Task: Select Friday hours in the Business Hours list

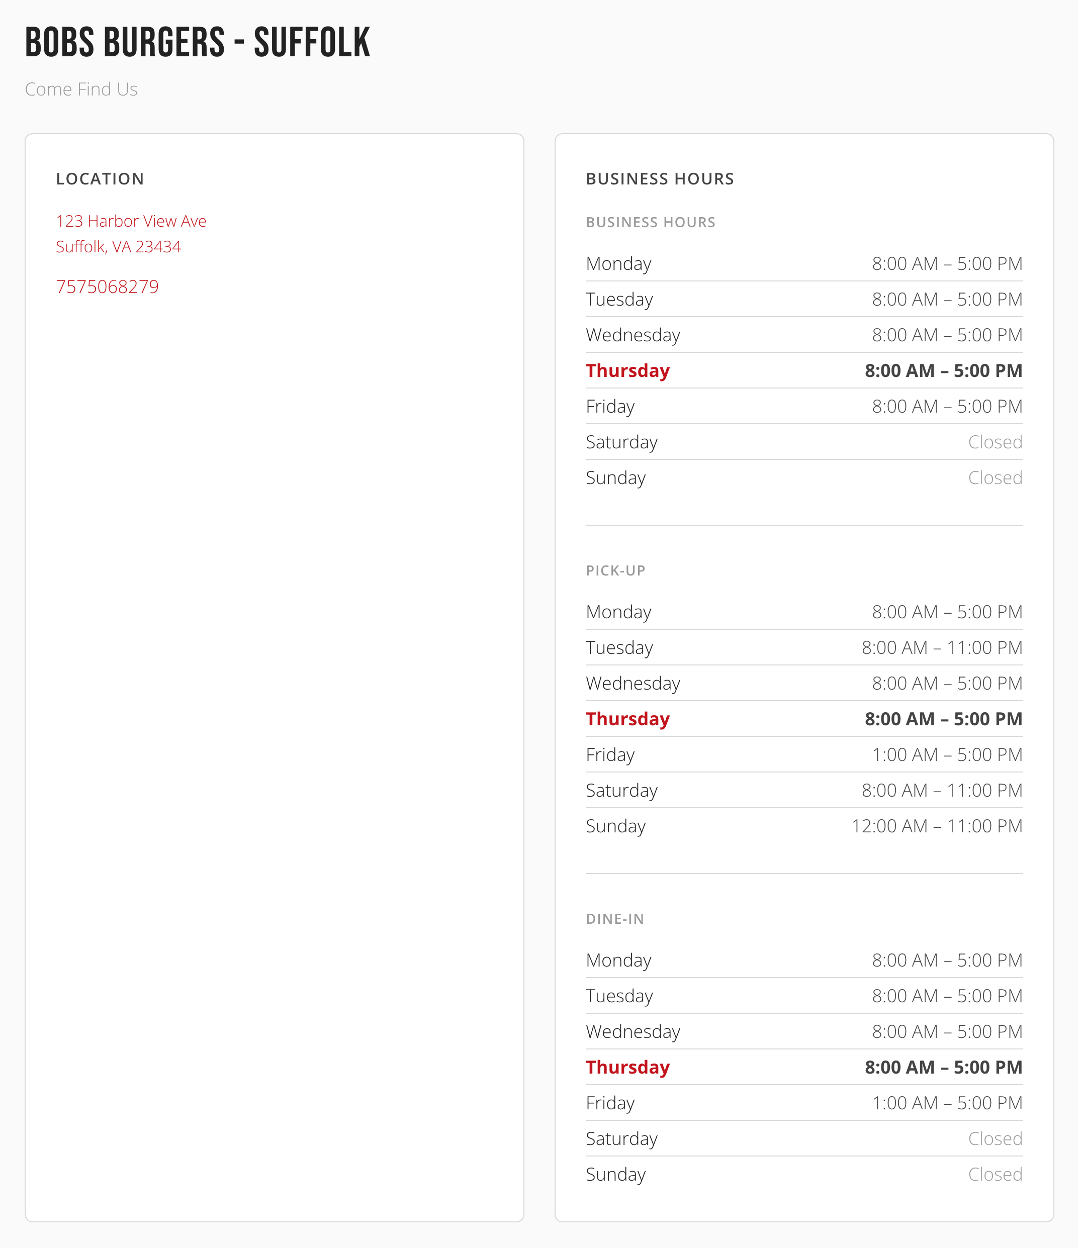Action: click(947, 407)
